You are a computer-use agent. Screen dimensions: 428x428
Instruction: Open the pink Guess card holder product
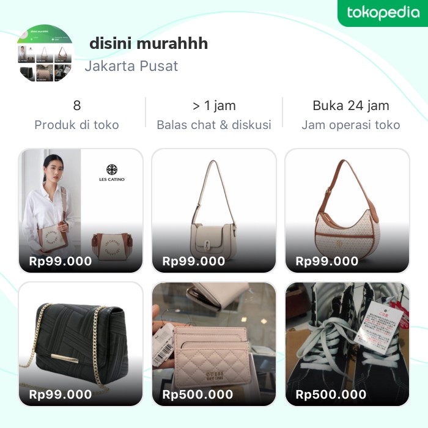(214, 344)
